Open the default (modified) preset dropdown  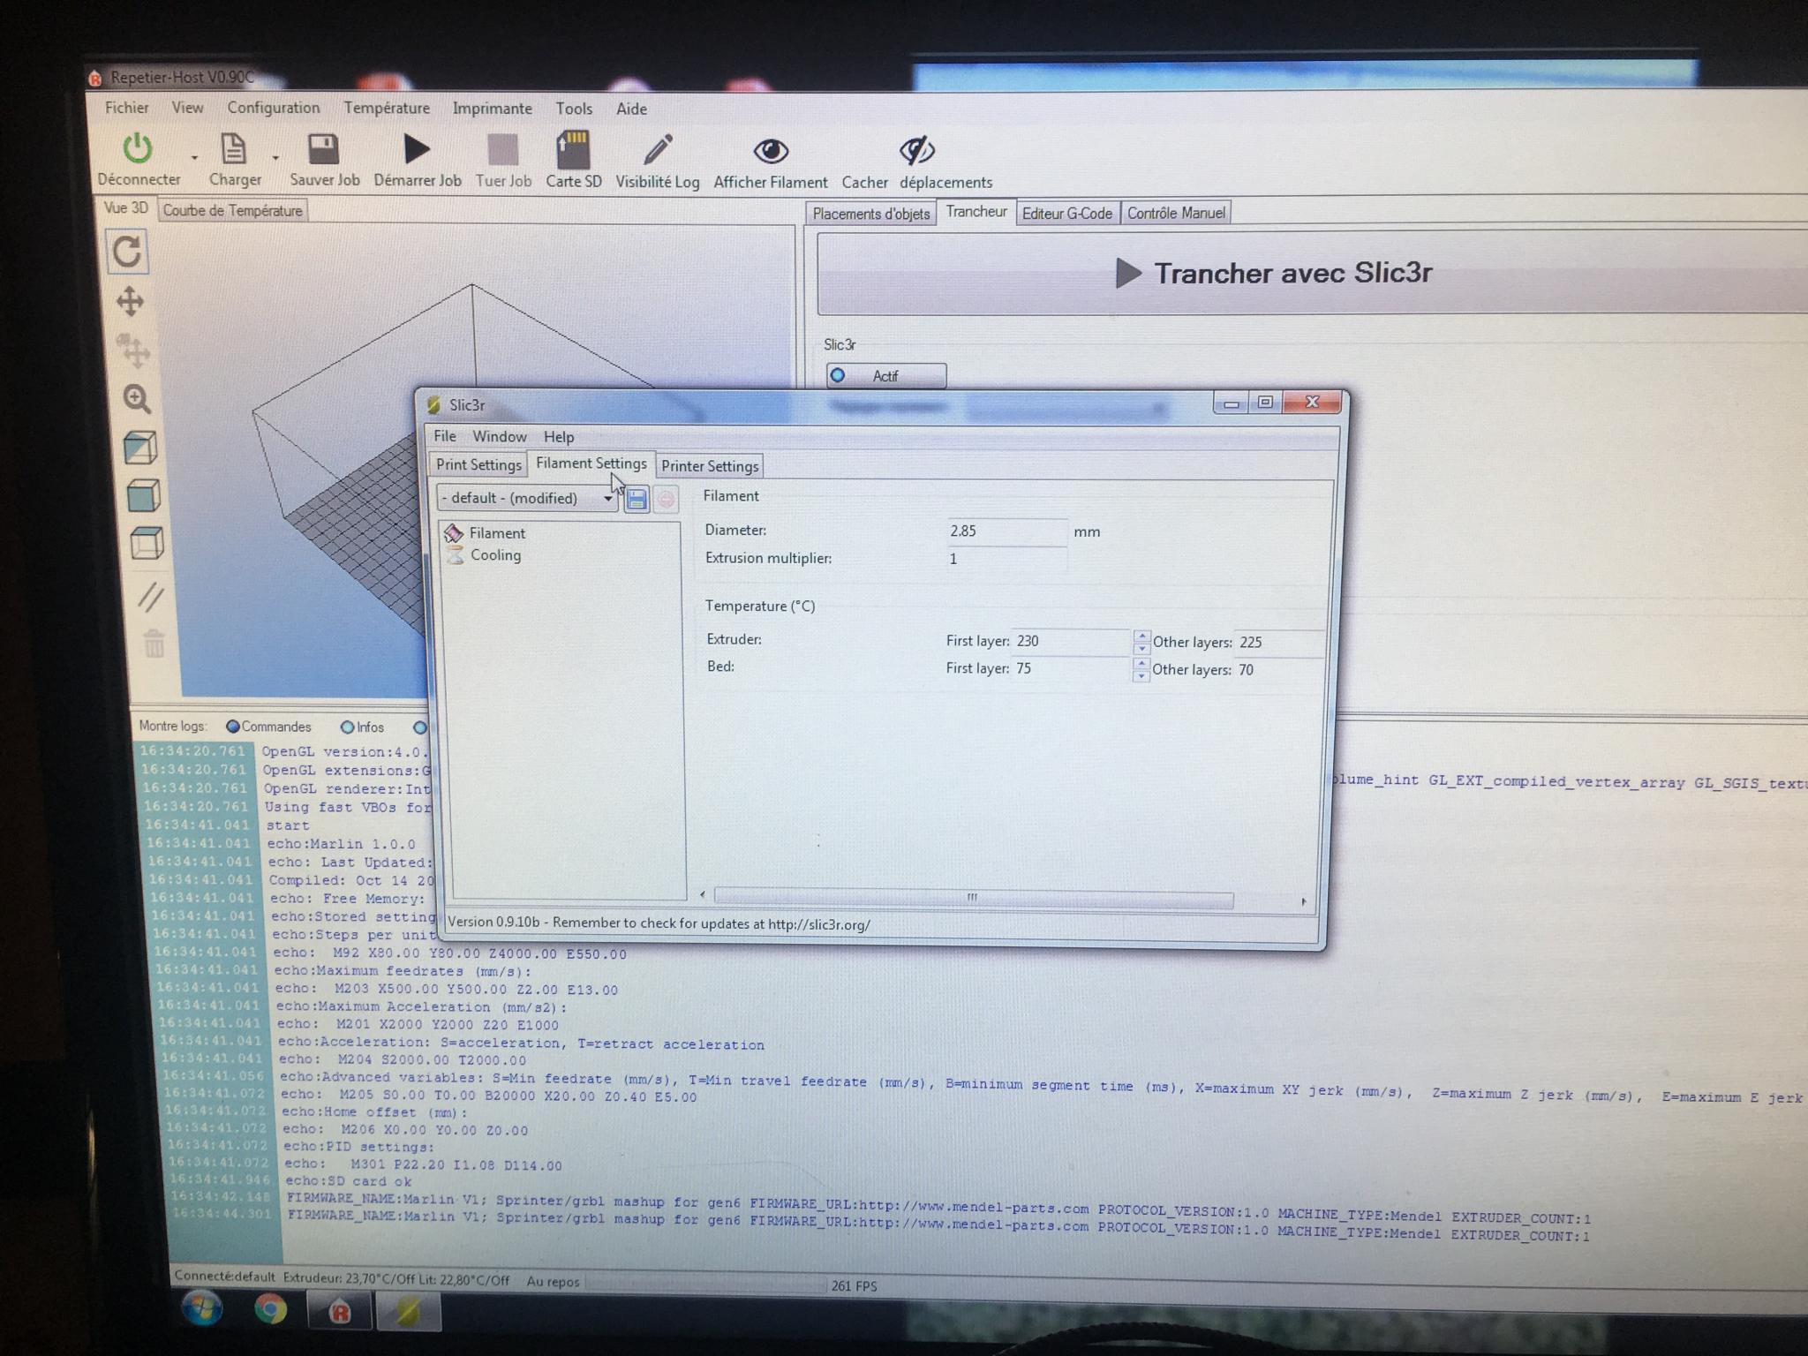pos(527,499)
